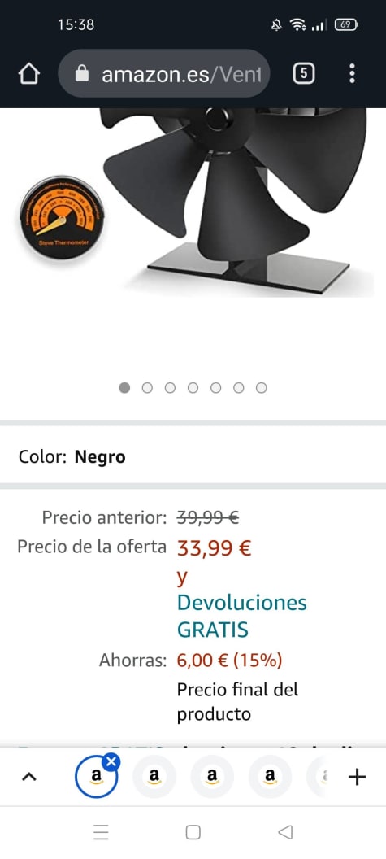Image resolution: width=386 pixels, height=859 pixels.
Task: Tap the Android back navigation triangle
Action: pyautogui.click(x=285, y=832)
